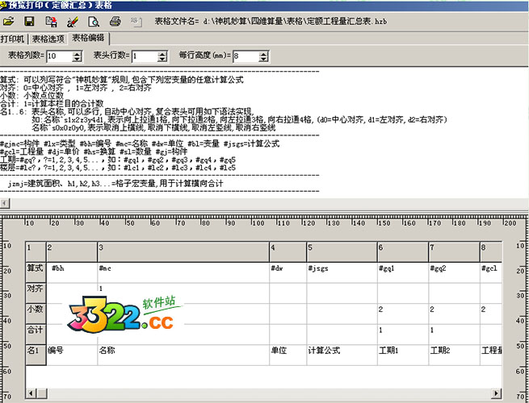Click the 小数 value 2 under #gq1
This screenshot has width=529, height=403.
pos(403,314)
